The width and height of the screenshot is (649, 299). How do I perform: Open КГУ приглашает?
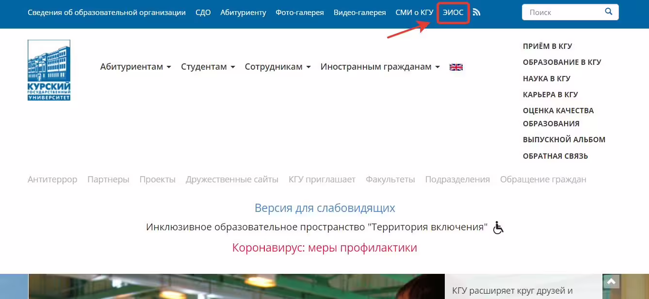[322, 179]
